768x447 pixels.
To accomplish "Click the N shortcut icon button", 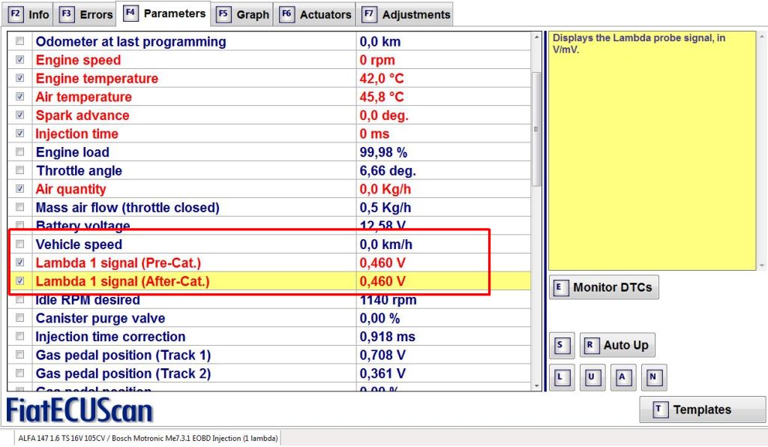I will coord(653,377).
